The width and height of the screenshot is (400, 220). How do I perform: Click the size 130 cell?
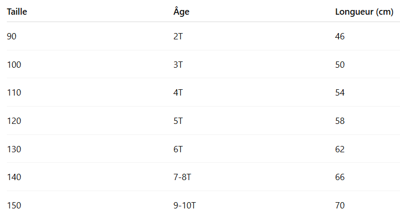14,149
